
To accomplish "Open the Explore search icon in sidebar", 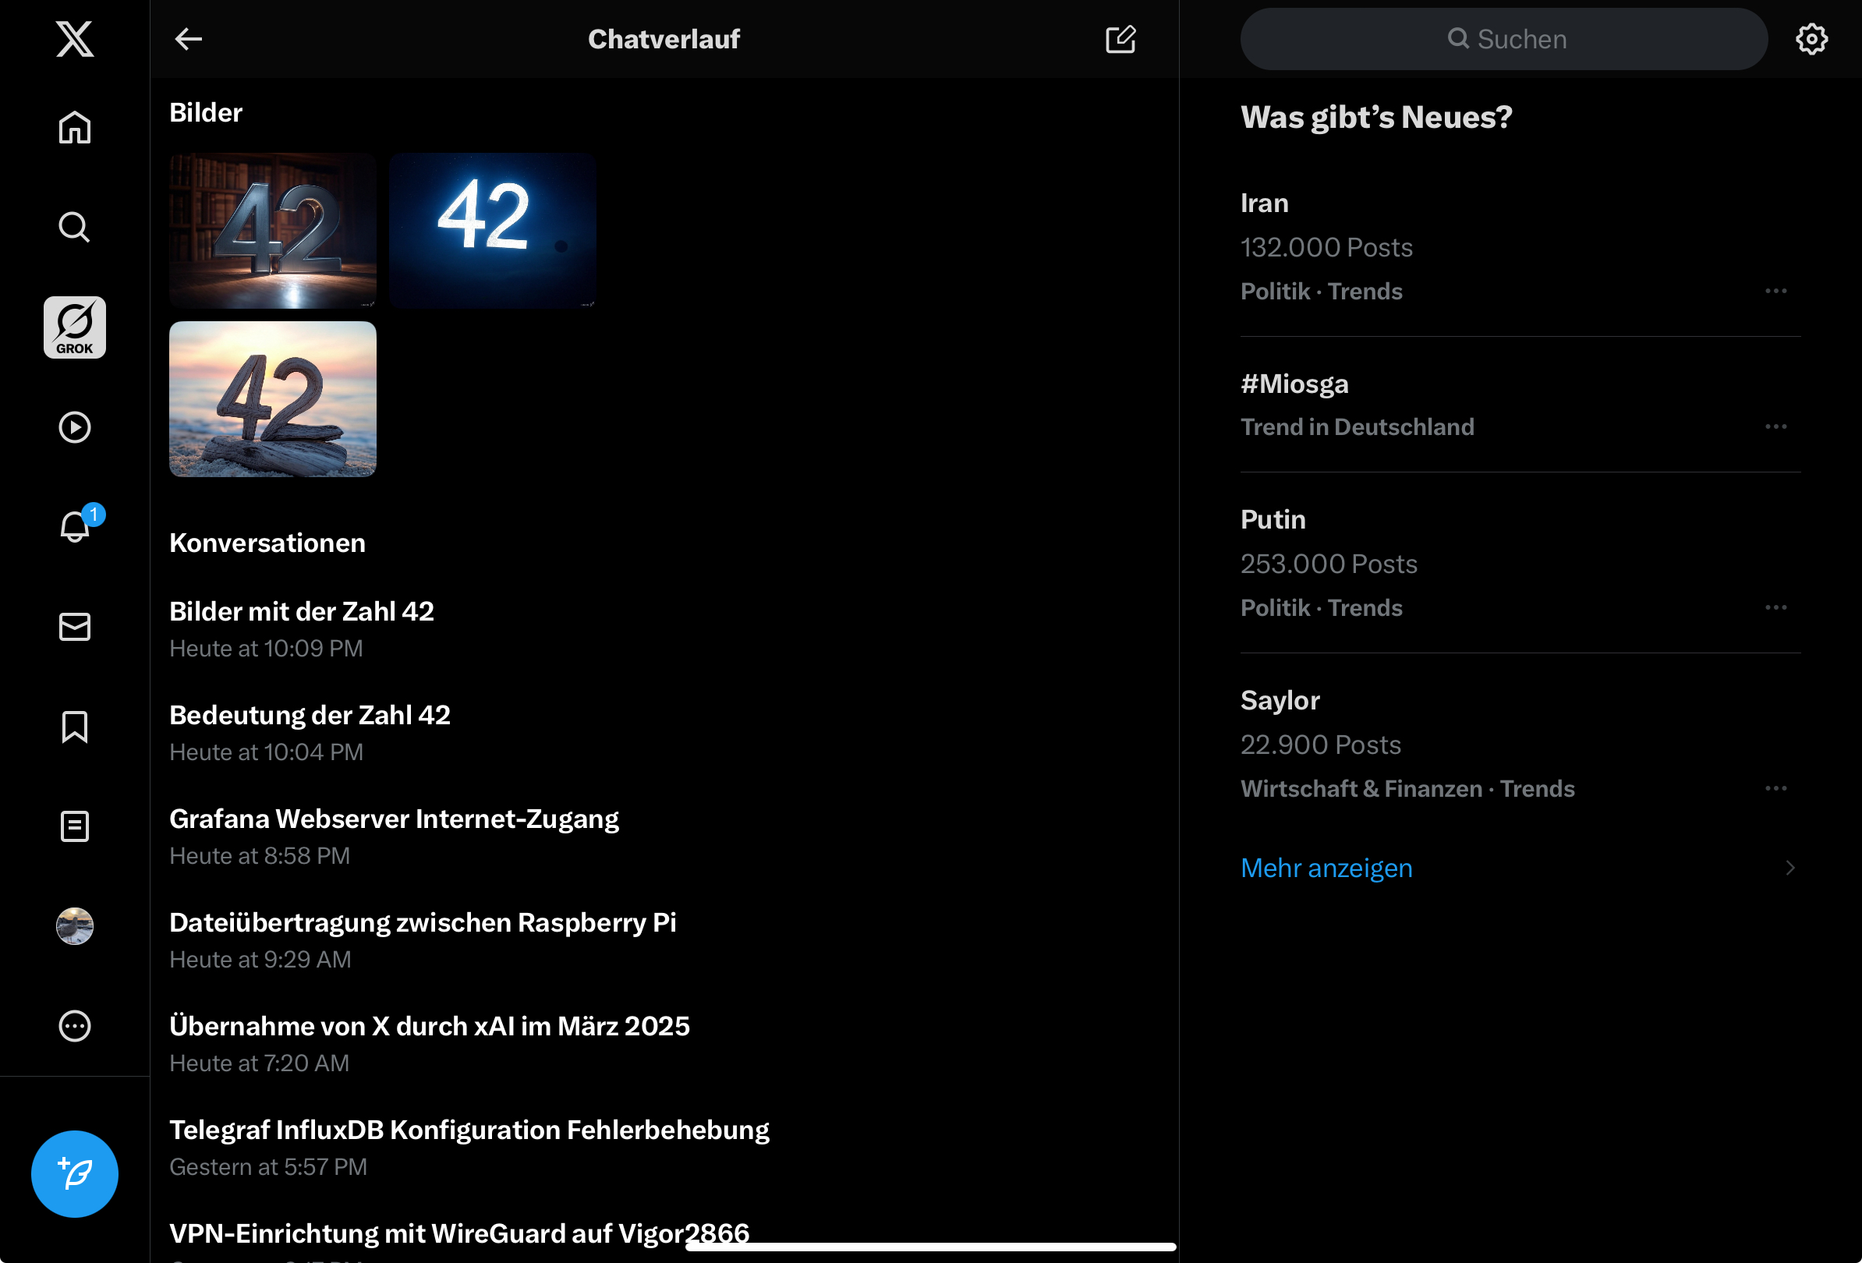I will tap(75, 228).
